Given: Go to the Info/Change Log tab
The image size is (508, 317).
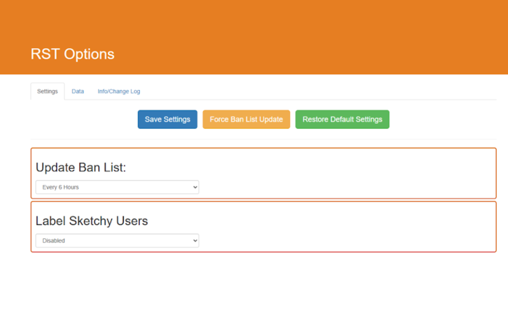Looking at the screenshot, I should pos(119,92).
